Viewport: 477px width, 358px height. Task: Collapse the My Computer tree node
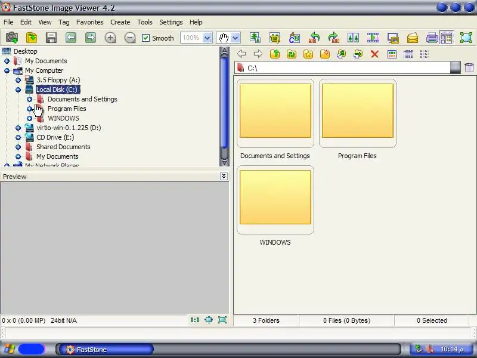pyautogui.click(x=7, y=70)
